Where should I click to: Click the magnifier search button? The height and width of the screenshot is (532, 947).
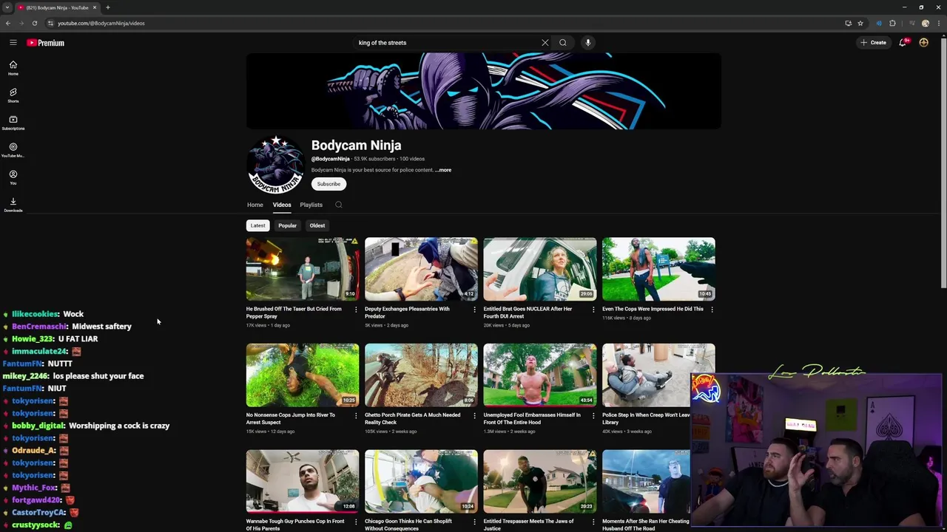coord(563,43)
